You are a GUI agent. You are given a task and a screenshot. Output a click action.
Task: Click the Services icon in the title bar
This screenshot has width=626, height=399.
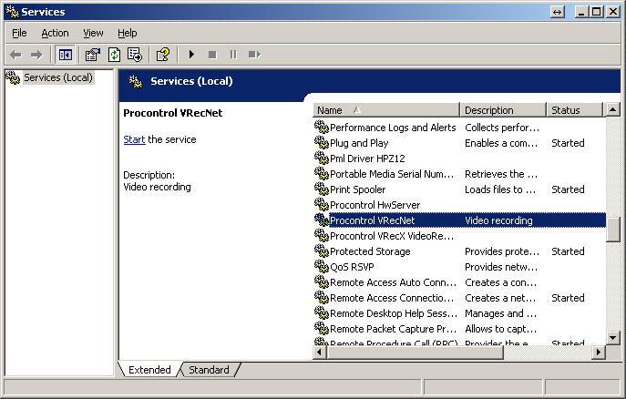(x=13, y=12)
